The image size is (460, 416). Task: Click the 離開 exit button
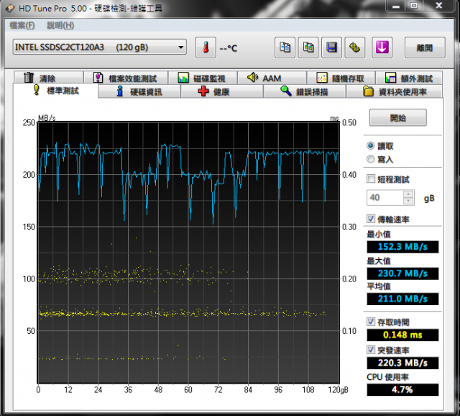(x=425, y=48)
